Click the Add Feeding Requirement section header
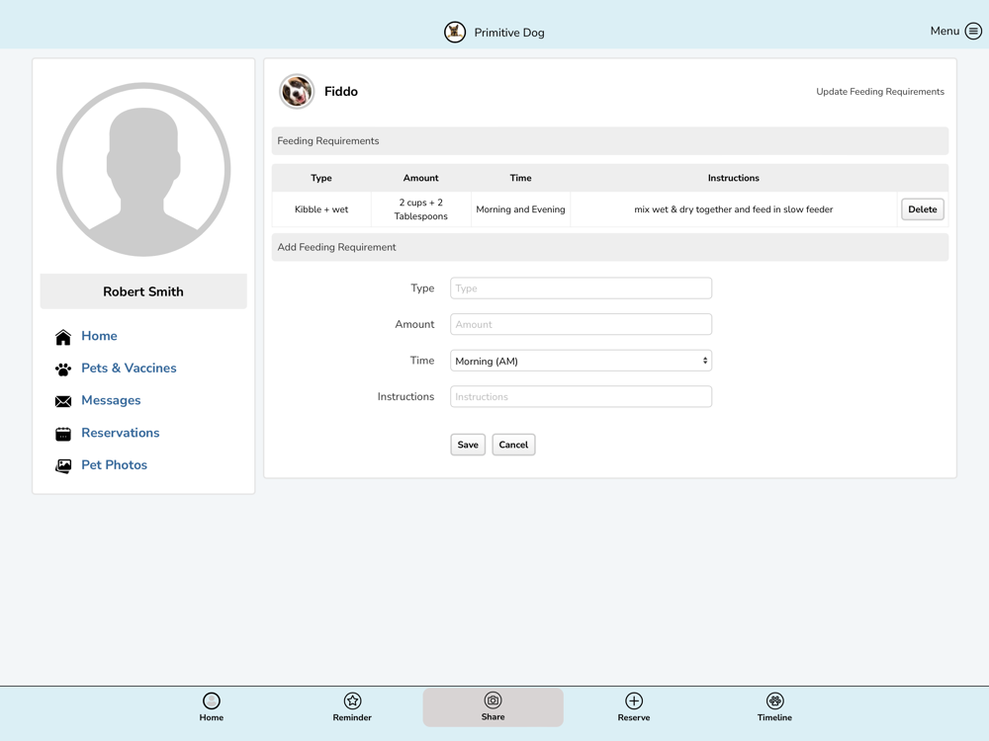The image size is (989, 741). coord(610,248)
